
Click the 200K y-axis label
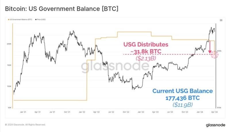pos(9,44)
